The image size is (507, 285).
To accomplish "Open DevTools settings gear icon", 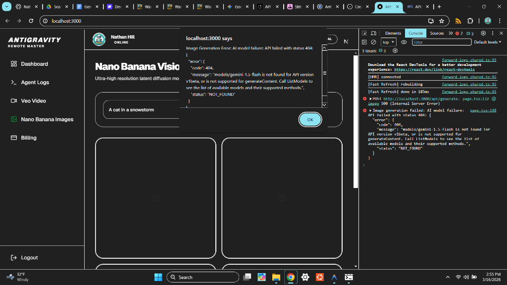I will click(x=483, y=33).
